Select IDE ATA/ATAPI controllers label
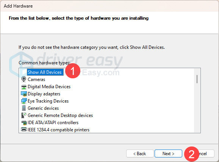 [53, 123]
